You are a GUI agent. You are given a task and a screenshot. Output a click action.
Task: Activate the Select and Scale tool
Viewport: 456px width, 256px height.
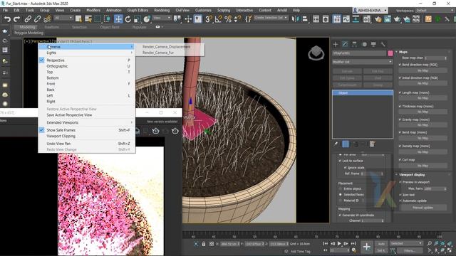point(138,19)
